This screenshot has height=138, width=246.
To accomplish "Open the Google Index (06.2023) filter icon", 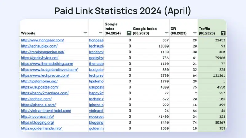I will 166,33.
